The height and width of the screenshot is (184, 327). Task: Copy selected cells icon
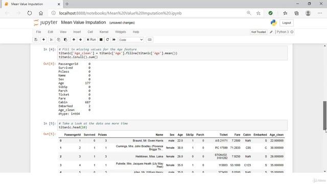[x=59, y=40]
